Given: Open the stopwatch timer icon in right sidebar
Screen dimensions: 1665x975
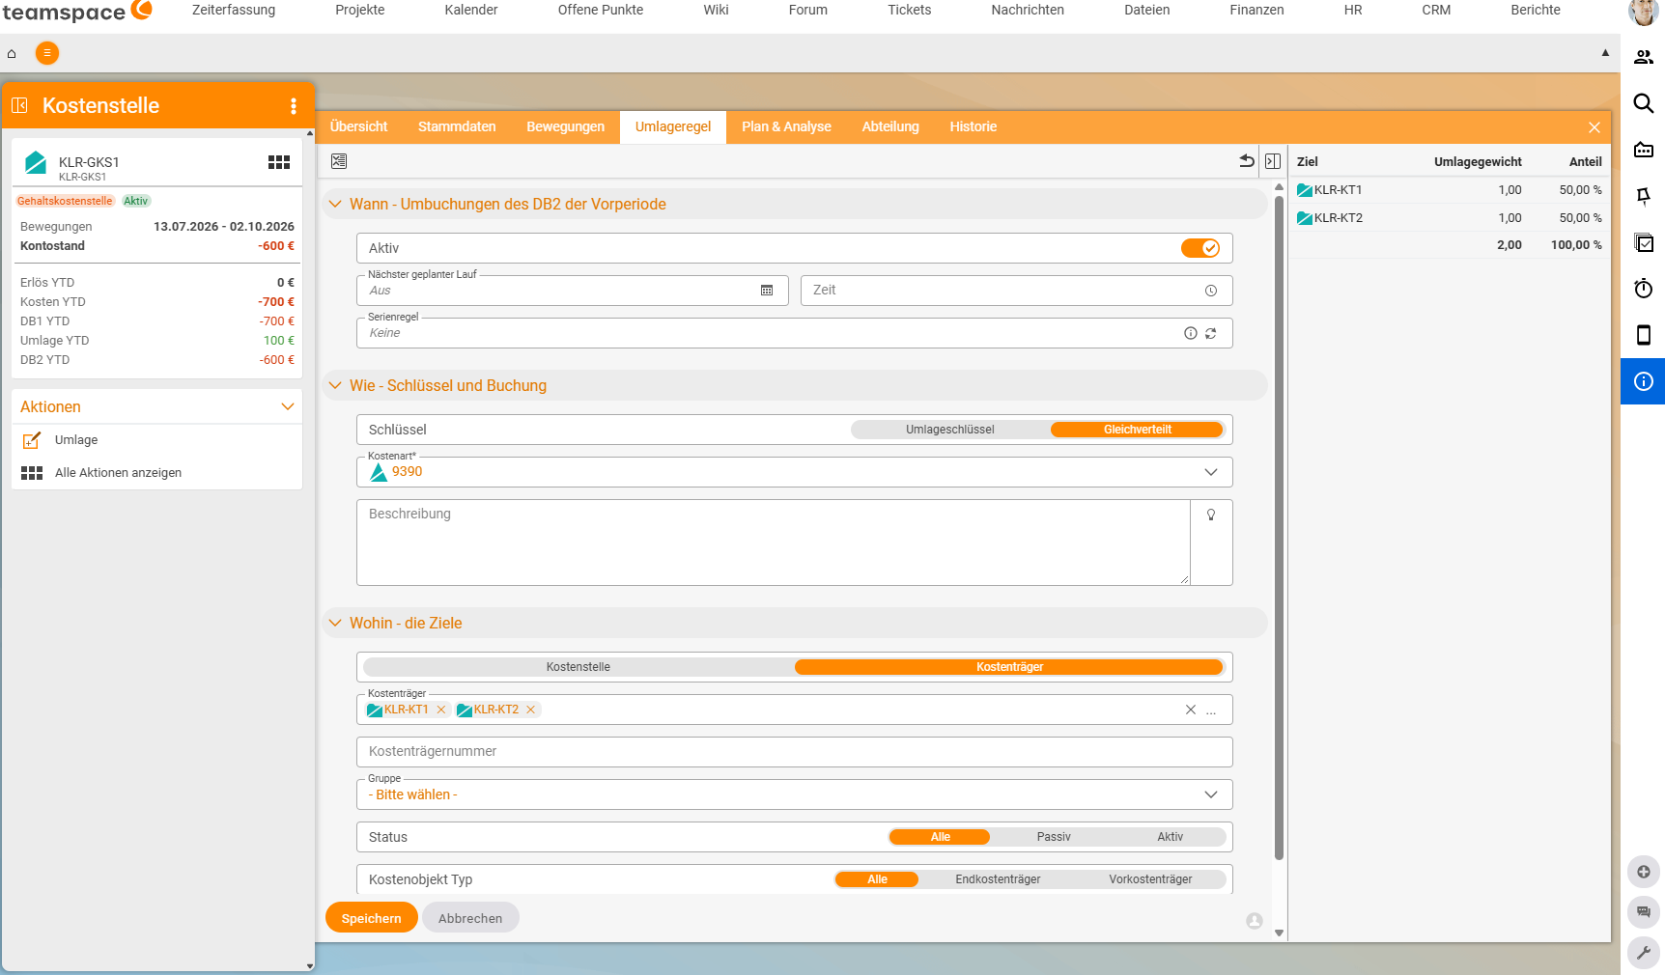Looking at the screenshot, I should click(x=1644, y=289).
